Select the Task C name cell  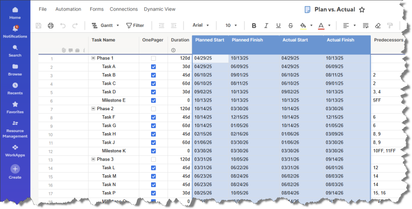114,84
